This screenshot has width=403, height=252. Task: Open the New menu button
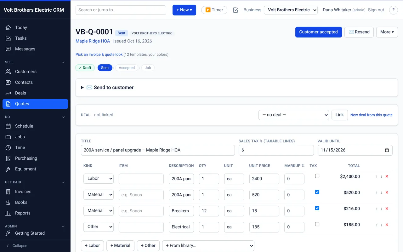coord(184,10)
